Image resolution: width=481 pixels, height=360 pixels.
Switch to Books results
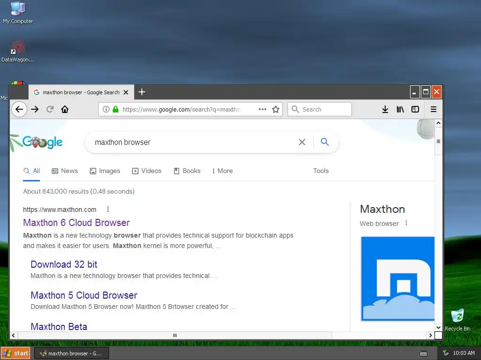(x=187, y=171)
